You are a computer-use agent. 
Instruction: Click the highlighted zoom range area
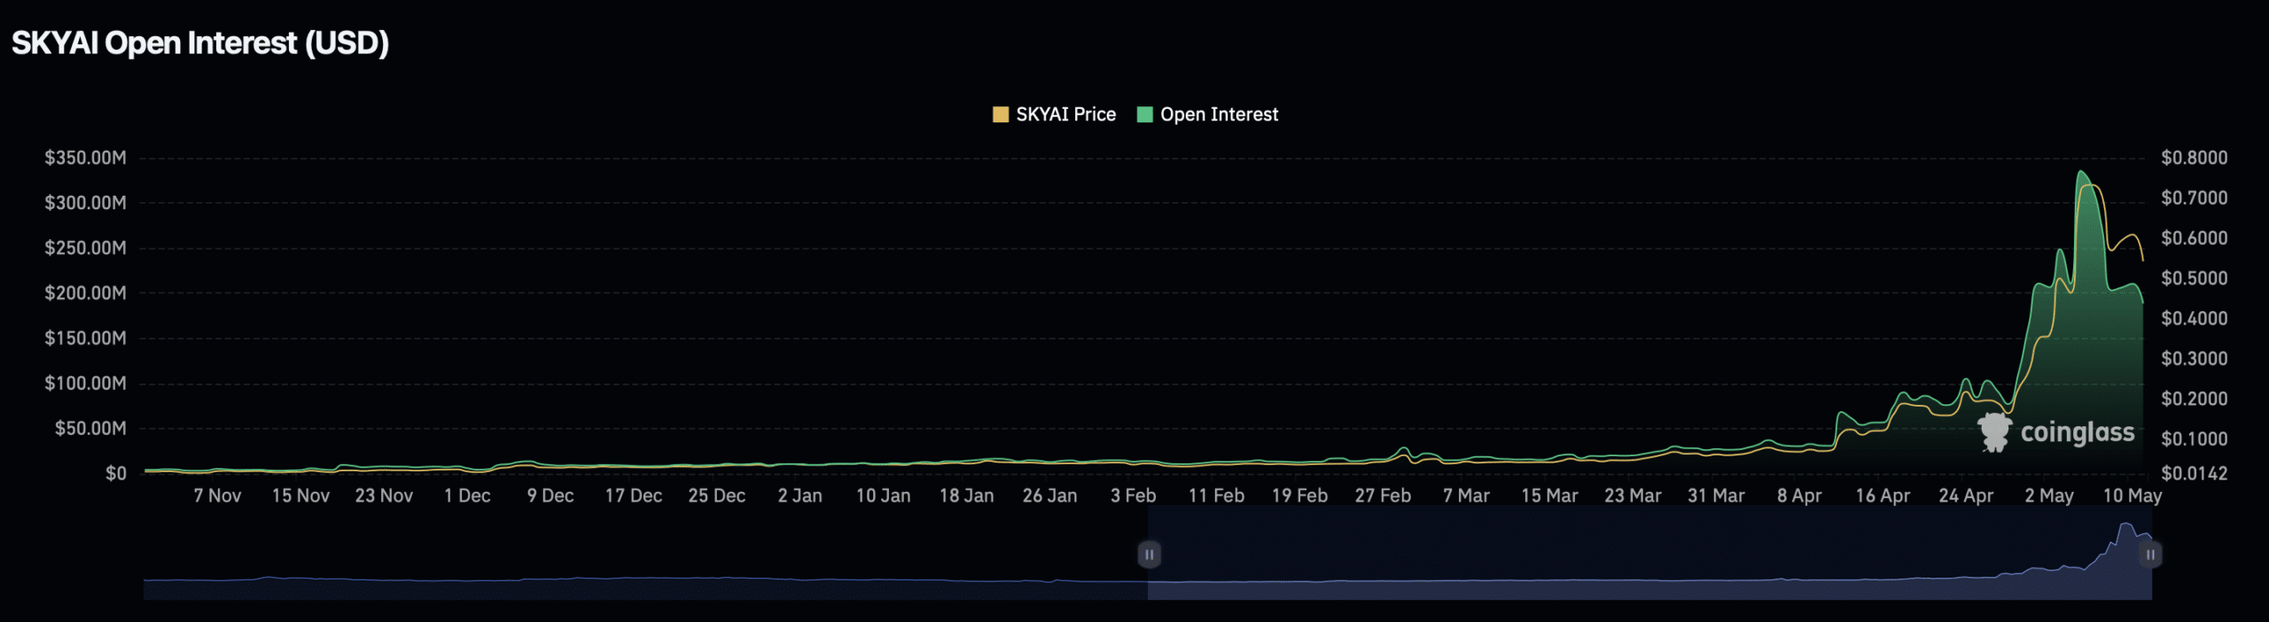pos(1649,555)
